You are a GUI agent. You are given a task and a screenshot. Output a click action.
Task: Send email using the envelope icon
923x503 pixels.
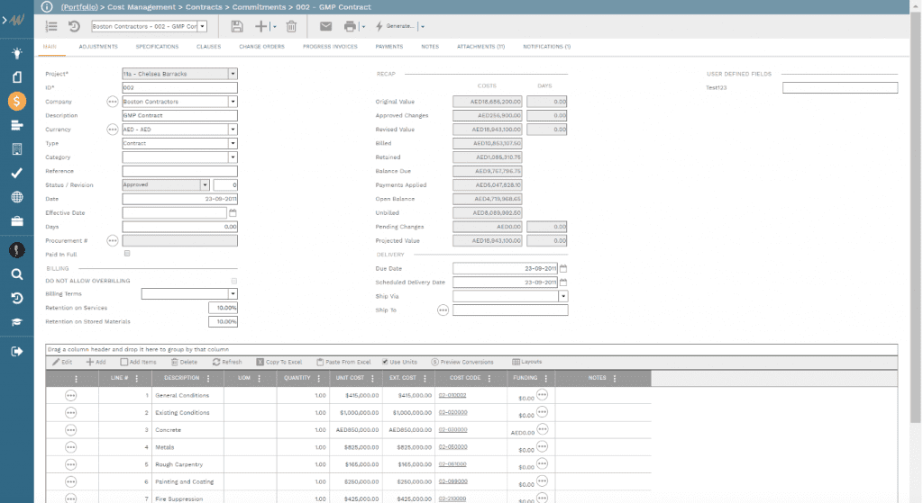[x=325, y=26]
